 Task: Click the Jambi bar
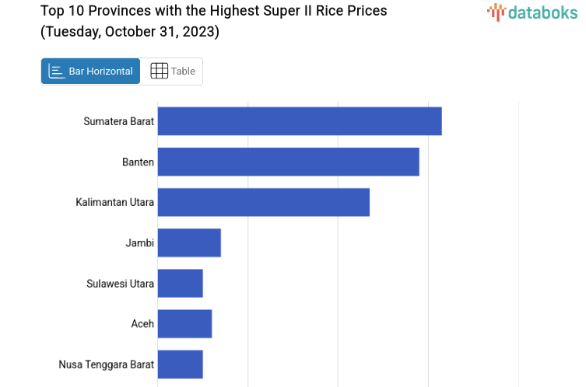pyautogui.click(x=189, y=242)
